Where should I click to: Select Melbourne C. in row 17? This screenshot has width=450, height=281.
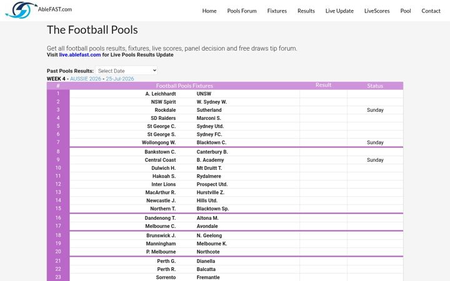(161, 226)
